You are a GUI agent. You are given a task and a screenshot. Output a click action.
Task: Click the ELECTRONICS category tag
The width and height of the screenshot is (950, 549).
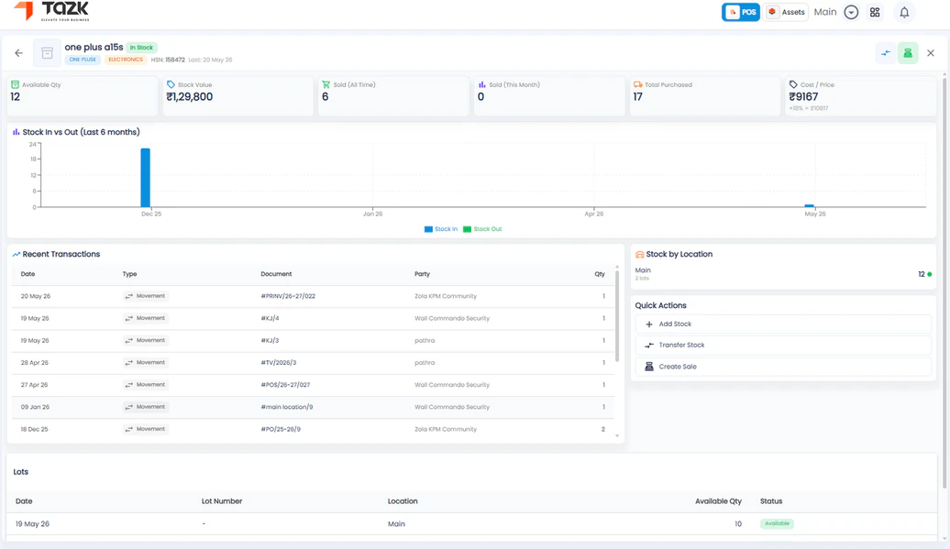[x=126, y=60]
